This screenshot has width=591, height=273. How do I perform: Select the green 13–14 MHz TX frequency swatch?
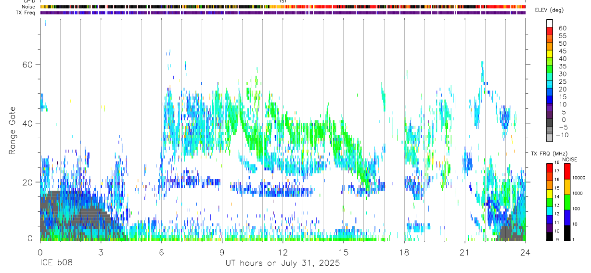pyautogui.click(x=550, y=202)
